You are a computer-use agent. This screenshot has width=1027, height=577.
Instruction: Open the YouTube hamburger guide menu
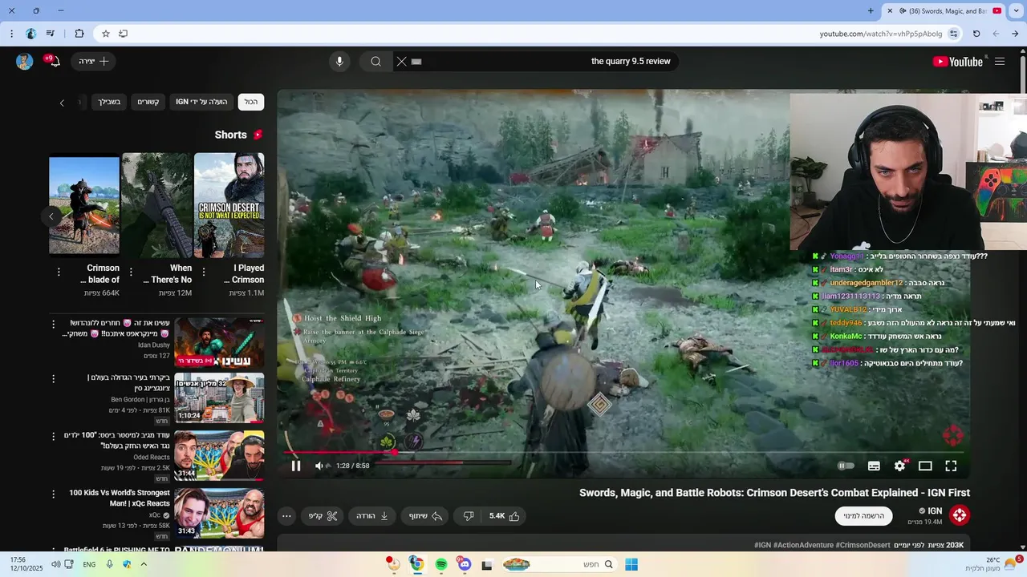click(x=1000, y=62)
